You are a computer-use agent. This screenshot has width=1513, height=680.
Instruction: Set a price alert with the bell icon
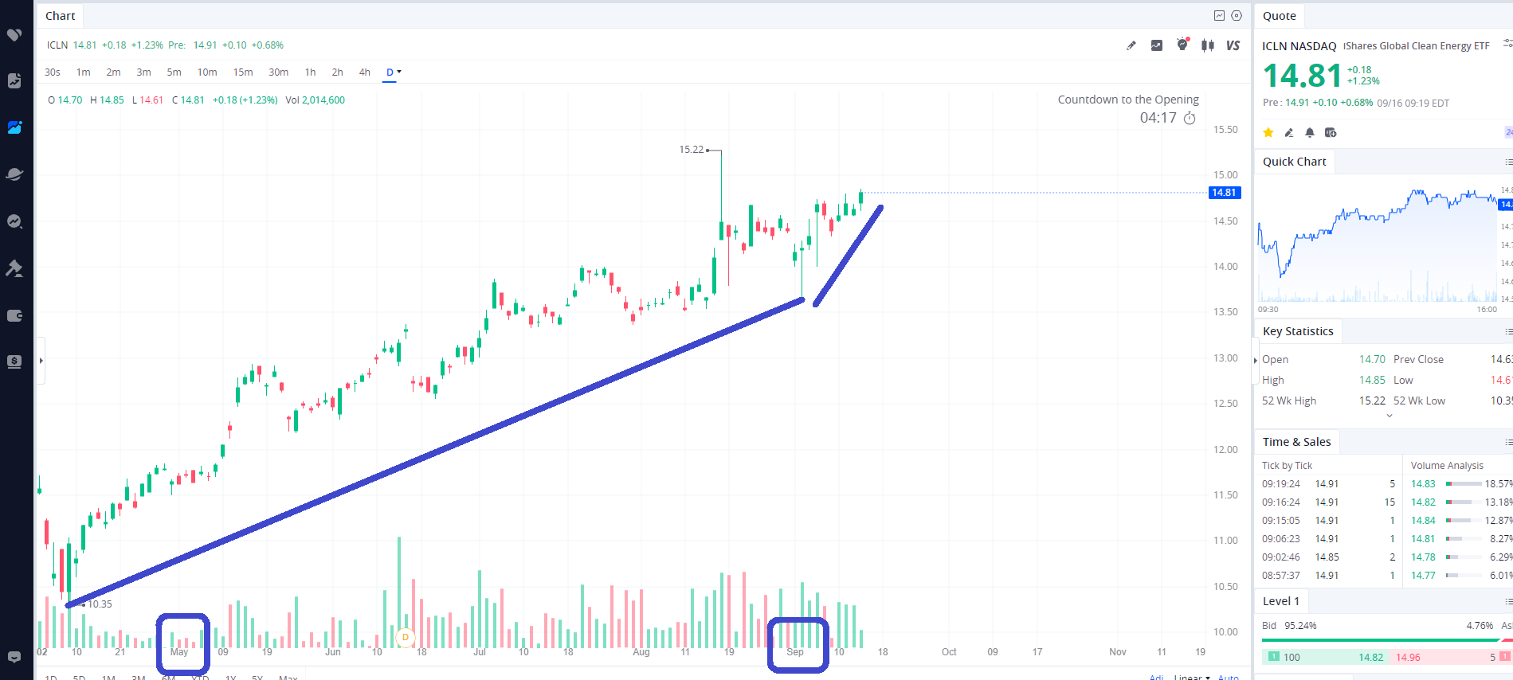click(1310, 132)
